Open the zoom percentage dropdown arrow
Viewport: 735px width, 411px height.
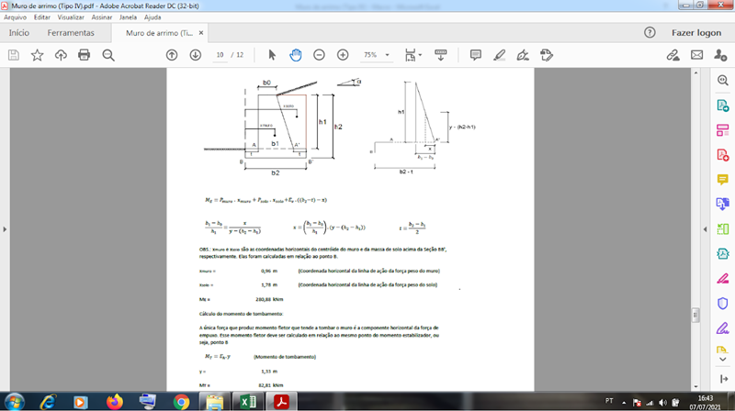click(387, 55)
